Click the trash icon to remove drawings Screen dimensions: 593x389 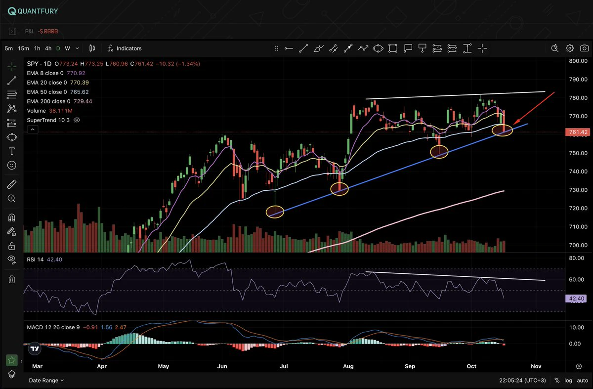point(12,280)
